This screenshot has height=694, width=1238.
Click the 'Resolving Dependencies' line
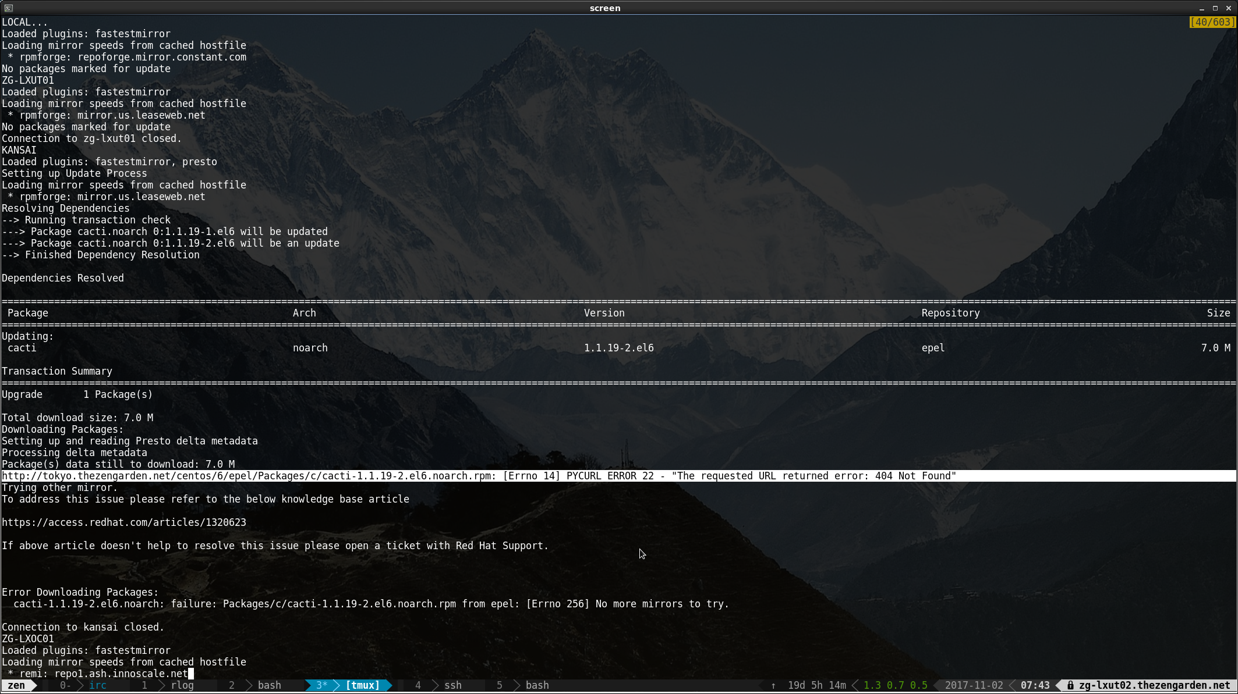pos(66,208)
